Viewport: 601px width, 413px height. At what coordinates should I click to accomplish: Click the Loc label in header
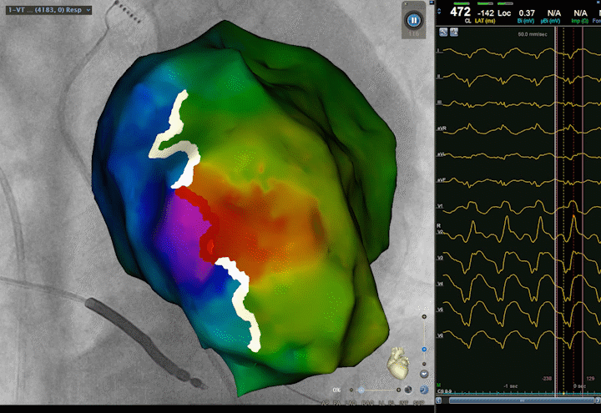click(504, 13)
